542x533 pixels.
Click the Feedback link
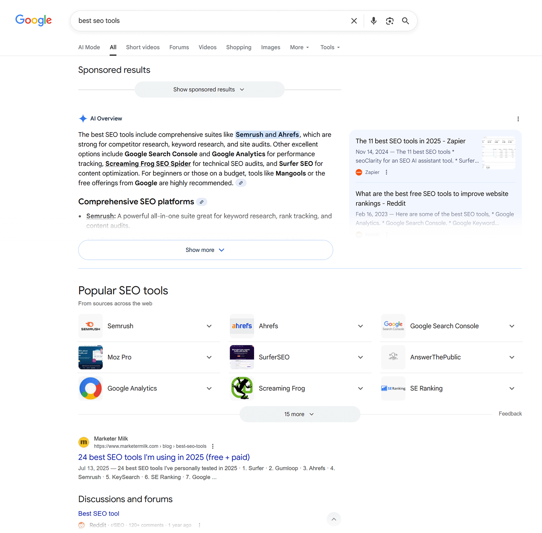tap(510, 413)
